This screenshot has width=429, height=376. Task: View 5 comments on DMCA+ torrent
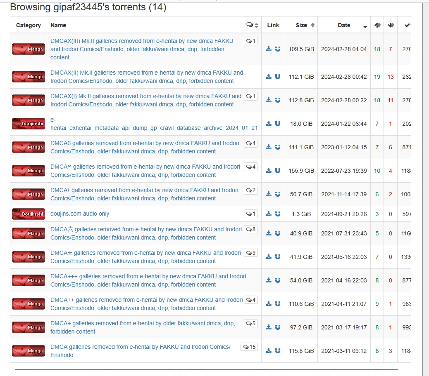click(x=251, y=323)
